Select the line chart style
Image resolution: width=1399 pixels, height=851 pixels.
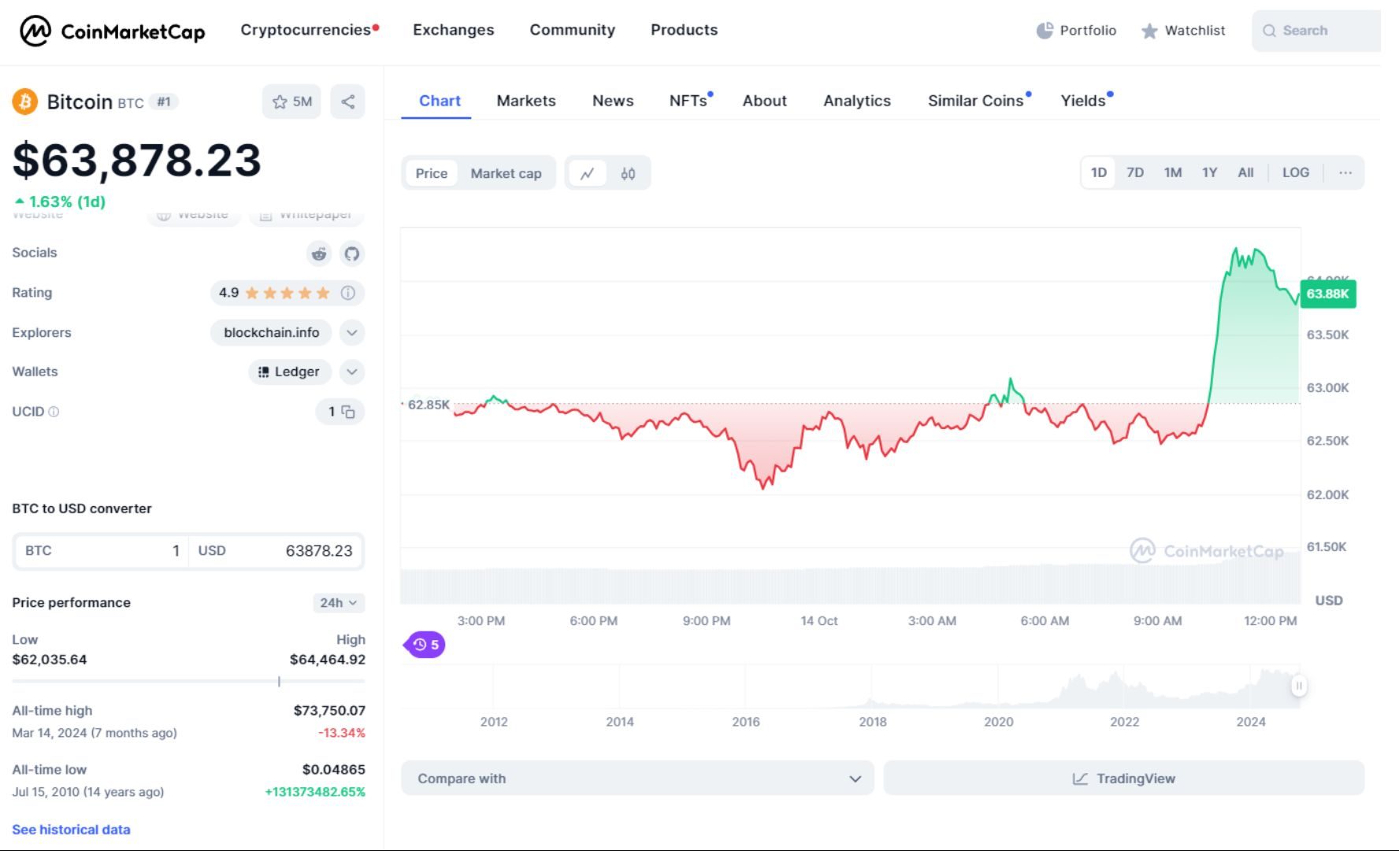pos(589,172)
